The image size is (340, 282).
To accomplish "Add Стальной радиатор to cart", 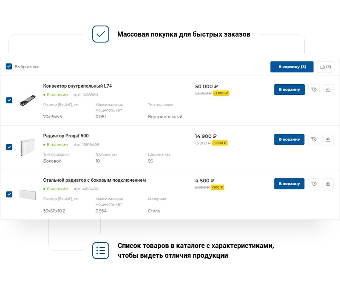I will pos(289,184).
